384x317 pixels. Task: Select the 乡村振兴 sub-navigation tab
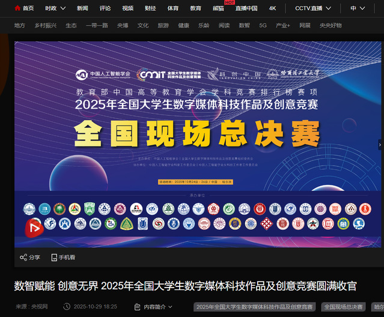[x=46, y=26]
